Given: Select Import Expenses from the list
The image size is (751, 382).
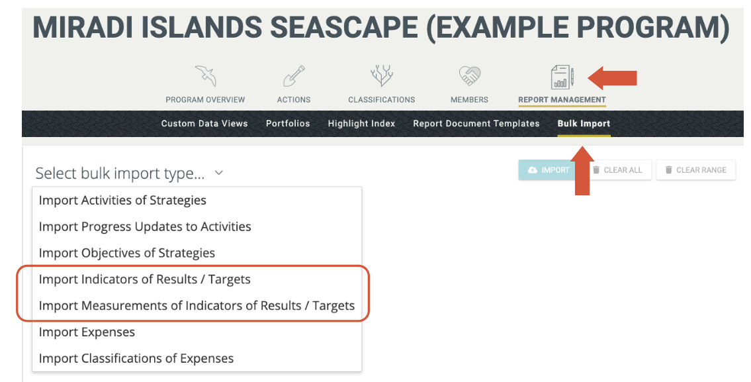Looking at the screenshot, I should coord(87,332).
